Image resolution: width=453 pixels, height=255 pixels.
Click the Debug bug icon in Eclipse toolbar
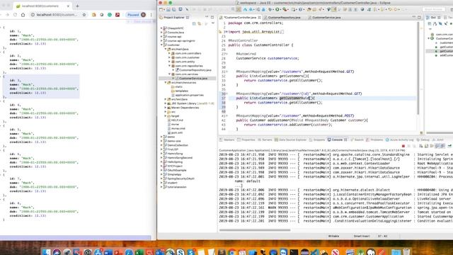click(270, 9)
